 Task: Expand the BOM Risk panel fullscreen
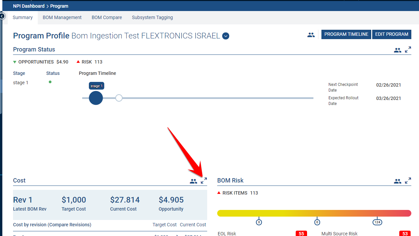point(408,181)
